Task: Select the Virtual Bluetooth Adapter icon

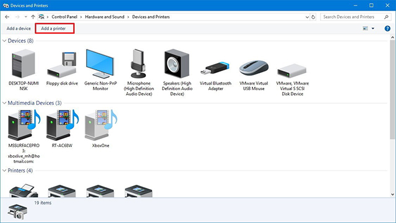Action: tap(215, 68)
